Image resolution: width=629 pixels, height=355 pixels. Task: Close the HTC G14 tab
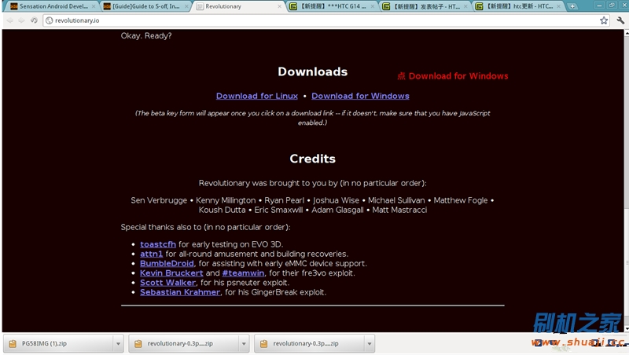(x=372, y=6)
